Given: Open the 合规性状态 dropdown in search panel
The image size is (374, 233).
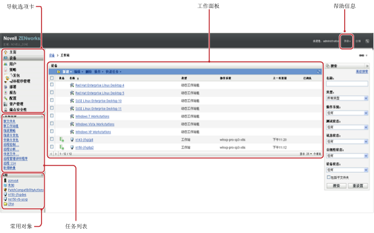Looking at the screenshot, I should click(x=347, y=156).
